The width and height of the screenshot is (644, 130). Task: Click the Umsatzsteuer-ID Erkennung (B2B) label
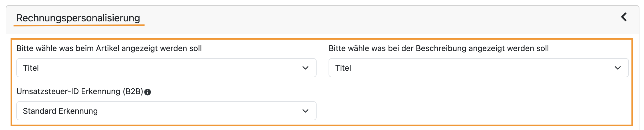80,92
